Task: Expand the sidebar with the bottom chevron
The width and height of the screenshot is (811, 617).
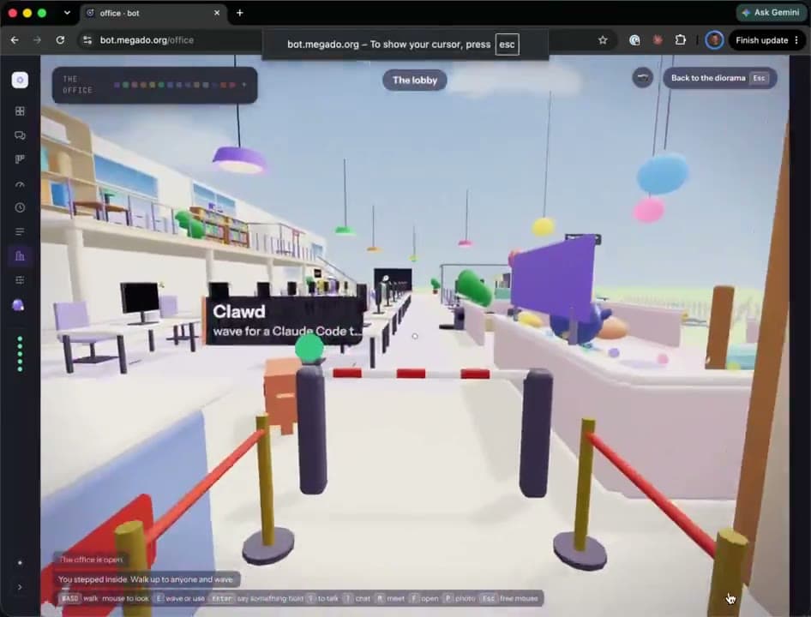Action: 20,587
